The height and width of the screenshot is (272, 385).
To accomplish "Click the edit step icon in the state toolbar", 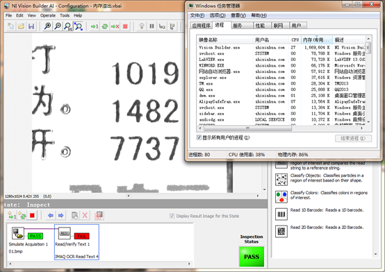I will [x=74, y=216].
